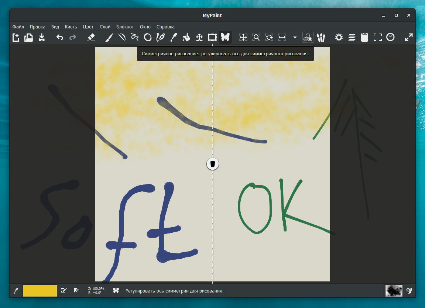425x308 pixels.
Task: Open the Слой menu
Action: pos(105,27)
